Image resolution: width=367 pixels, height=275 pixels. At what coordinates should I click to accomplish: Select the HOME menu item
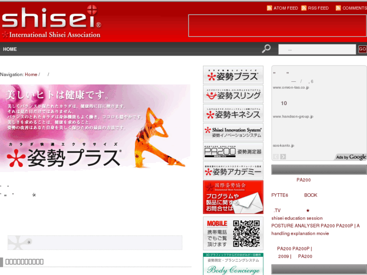(10, 49)
